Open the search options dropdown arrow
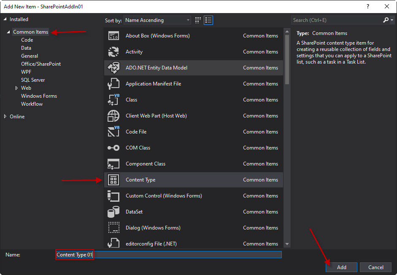This screenshot has height=275, width=397. pyautogui.click(x=392, y=20)
